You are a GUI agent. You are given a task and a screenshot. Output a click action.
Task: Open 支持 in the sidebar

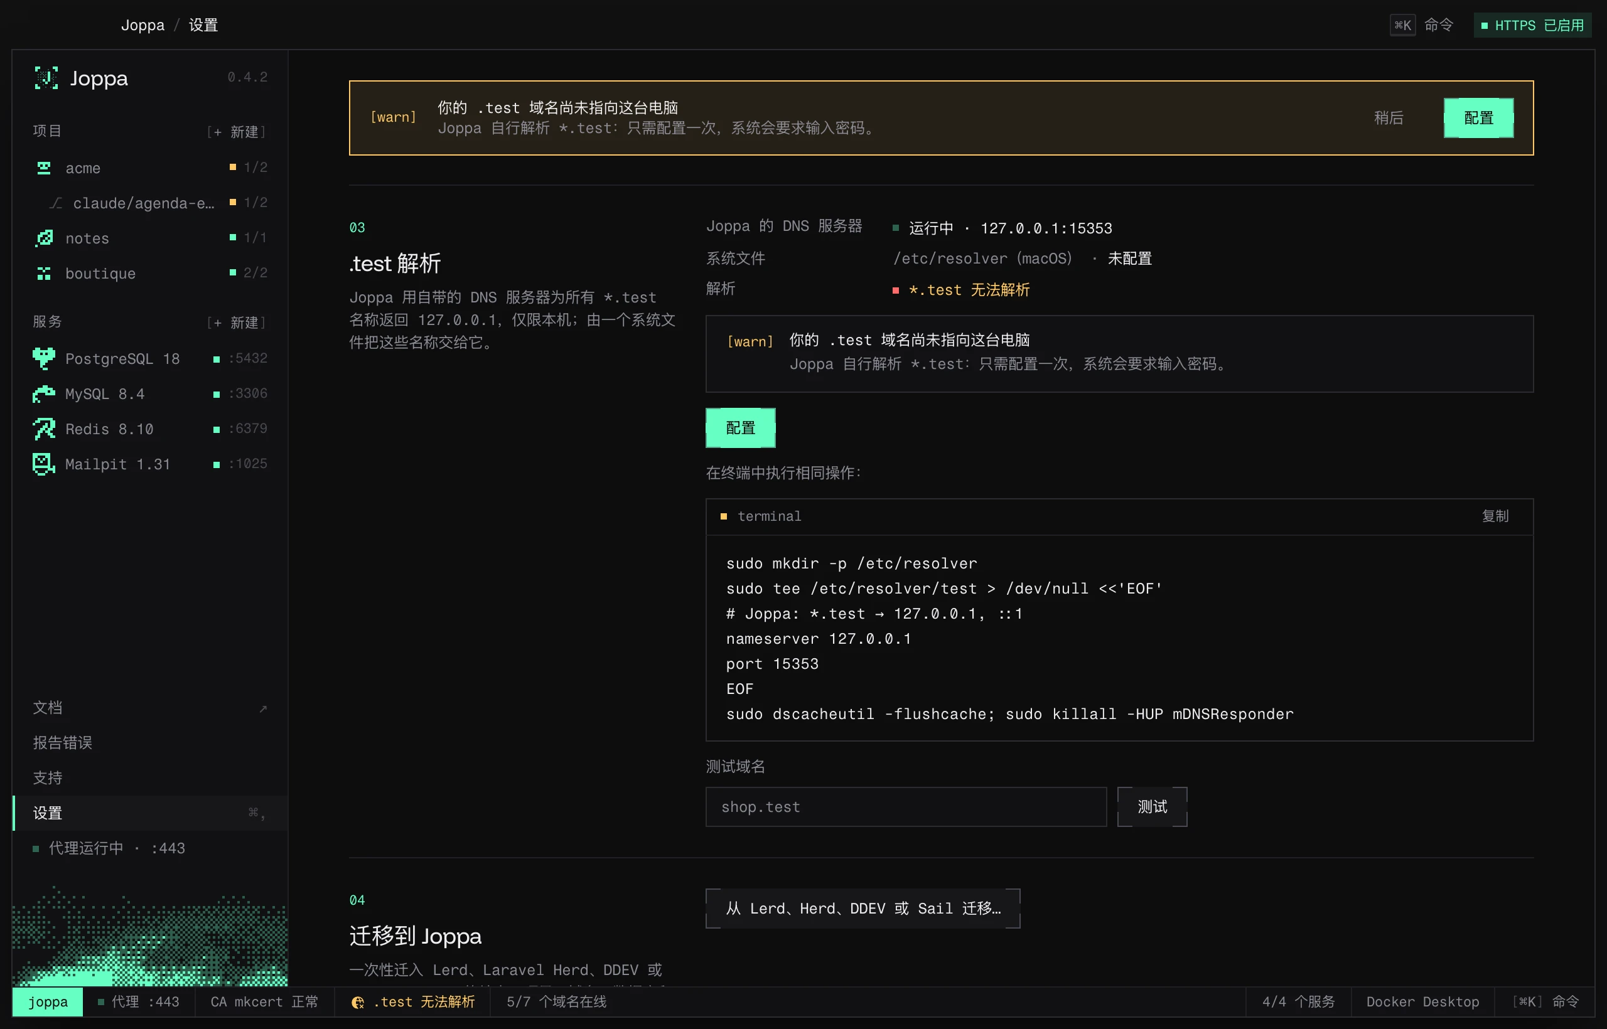[x=151, y=778]
